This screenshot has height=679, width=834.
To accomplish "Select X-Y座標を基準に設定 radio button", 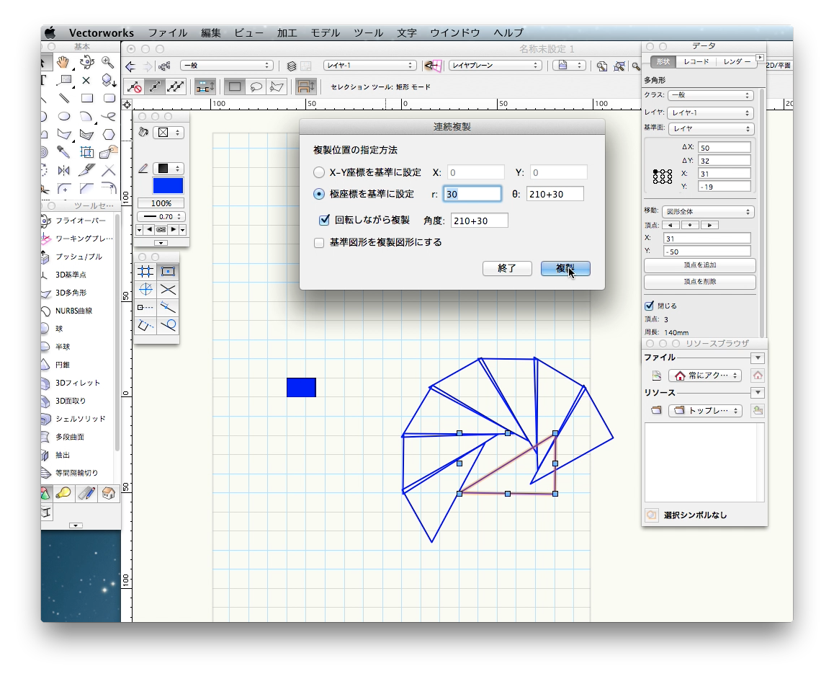I will [x=318, y=172].
